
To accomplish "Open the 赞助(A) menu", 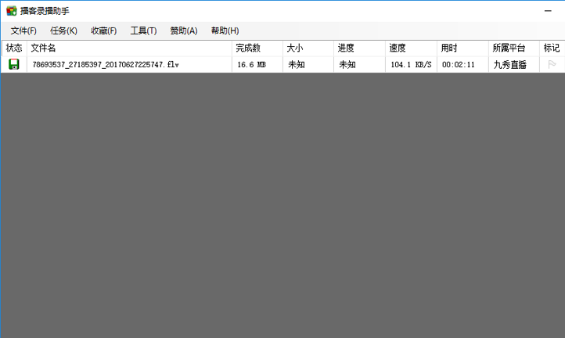I will (x=184, y=31).
